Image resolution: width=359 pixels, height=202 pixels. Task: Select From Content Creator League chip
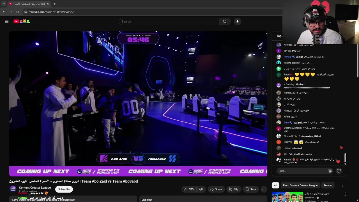coord(300,185)
